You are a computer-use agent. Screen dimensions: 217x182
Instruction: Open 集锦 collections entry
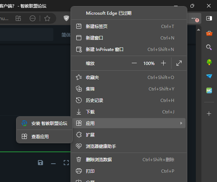129,89
